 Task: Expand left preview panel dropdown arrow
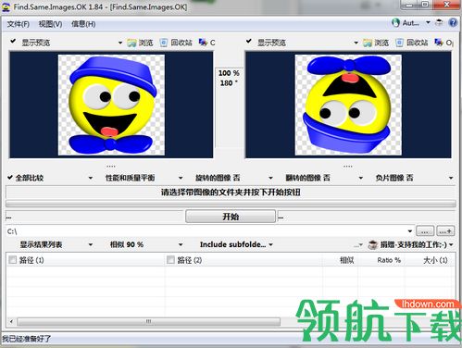120,43
